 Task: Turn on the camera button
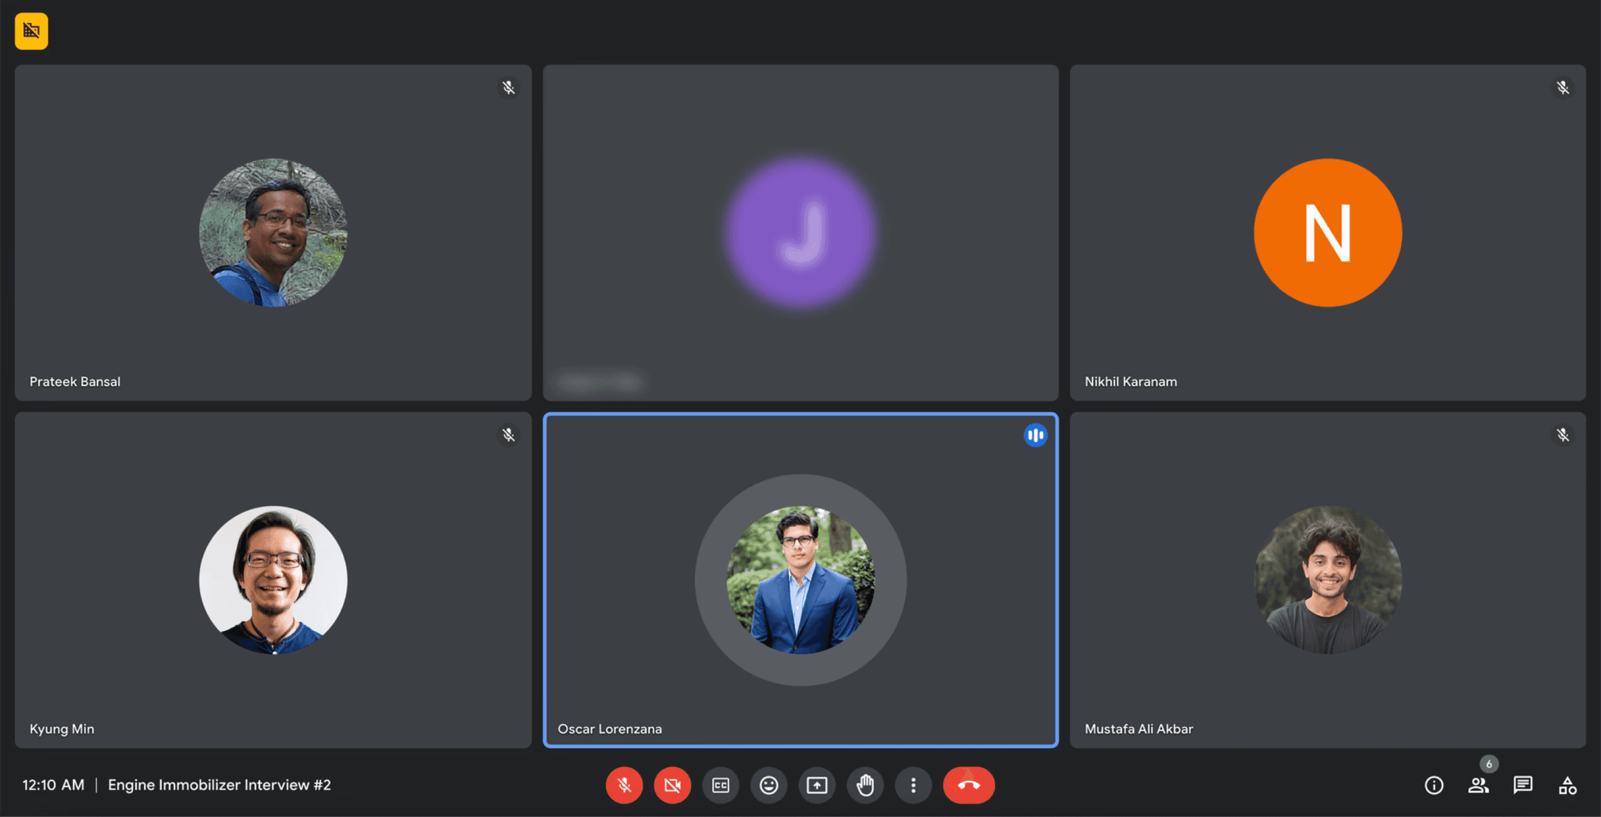(672, 785)
